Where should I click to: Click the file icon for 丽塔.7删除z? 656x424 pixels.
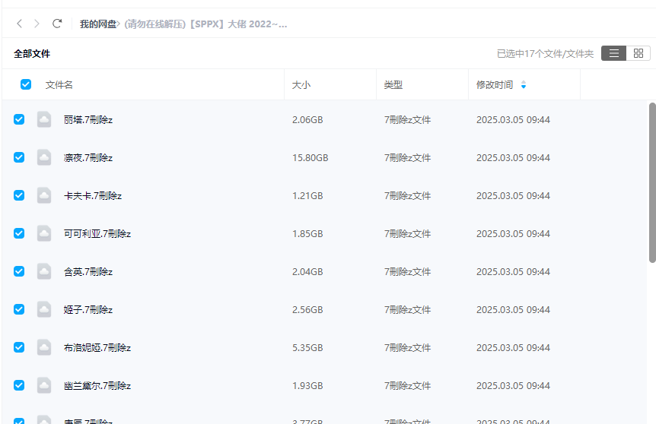(x=44, y=119)
